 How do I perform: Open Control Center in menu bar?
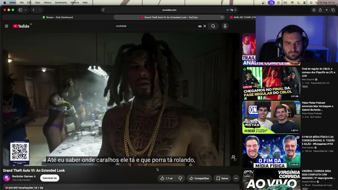pos(305,3)
